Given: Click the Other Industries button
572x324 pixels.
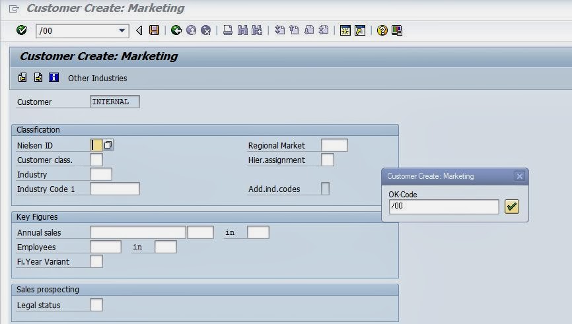Looking at the screenshot, I should pyautogui.click(x=97, y=78).
